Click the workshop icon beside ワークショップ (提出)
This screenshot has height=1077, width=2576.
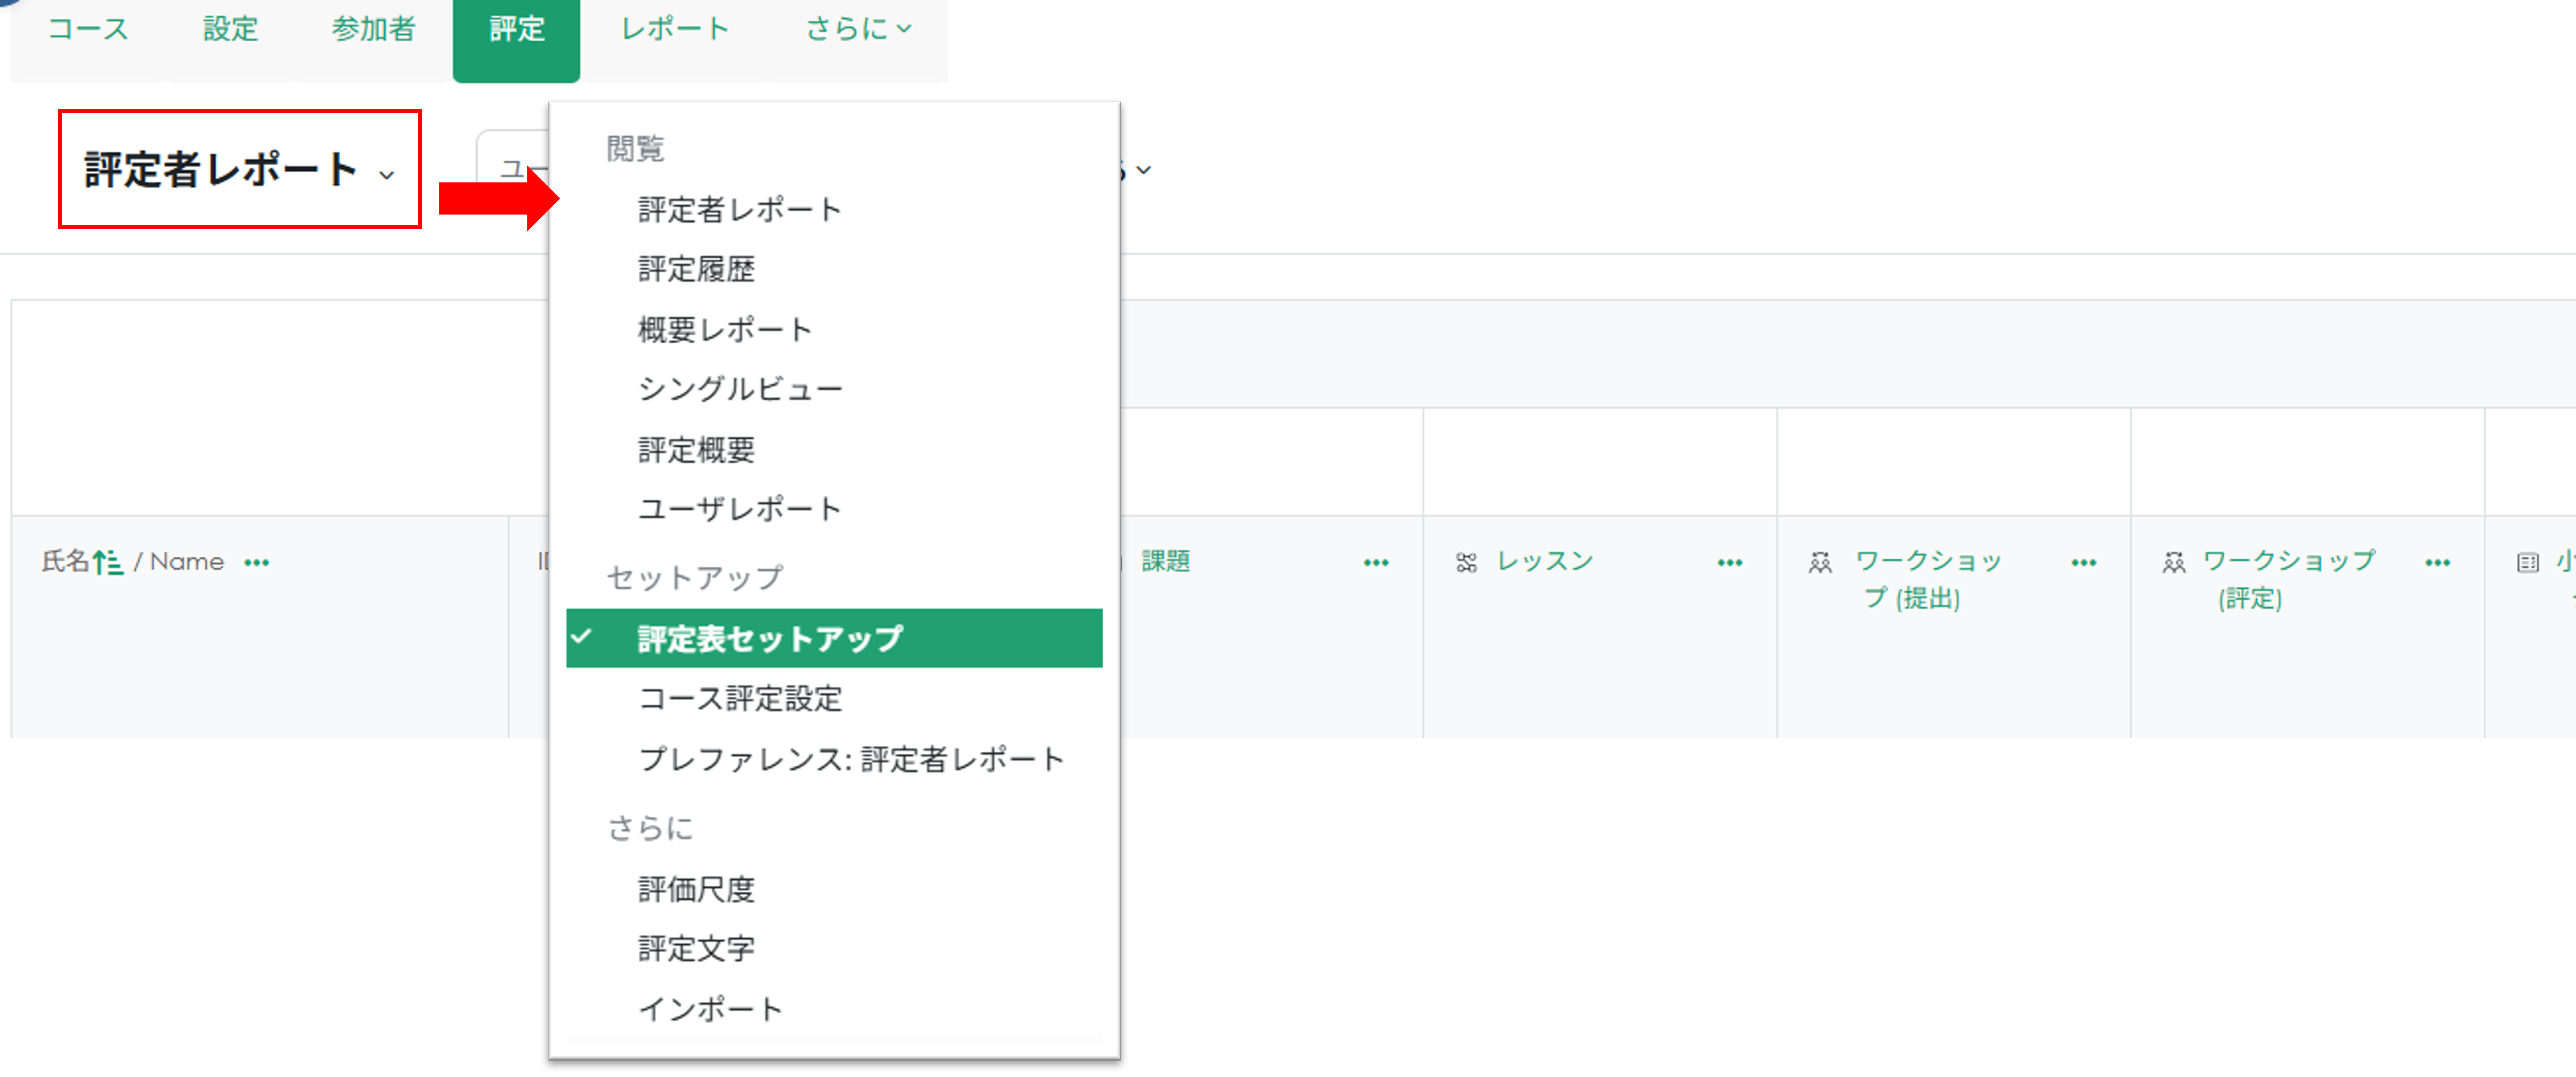(x=1822, y=561)
